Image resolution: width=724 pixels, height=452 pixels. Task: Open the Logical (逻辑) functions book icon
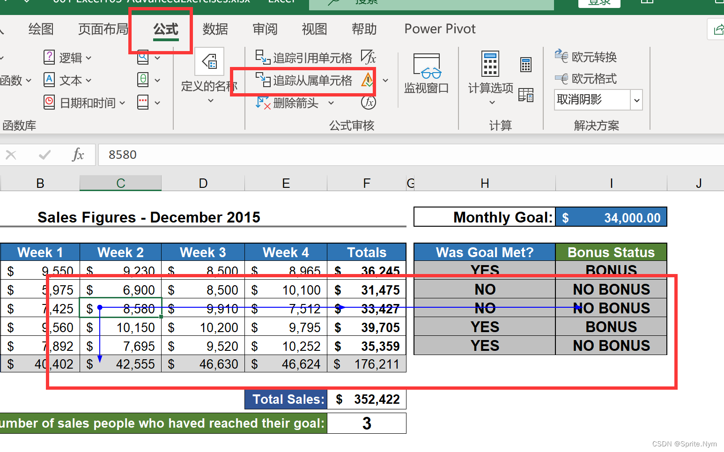pos(49,58)
